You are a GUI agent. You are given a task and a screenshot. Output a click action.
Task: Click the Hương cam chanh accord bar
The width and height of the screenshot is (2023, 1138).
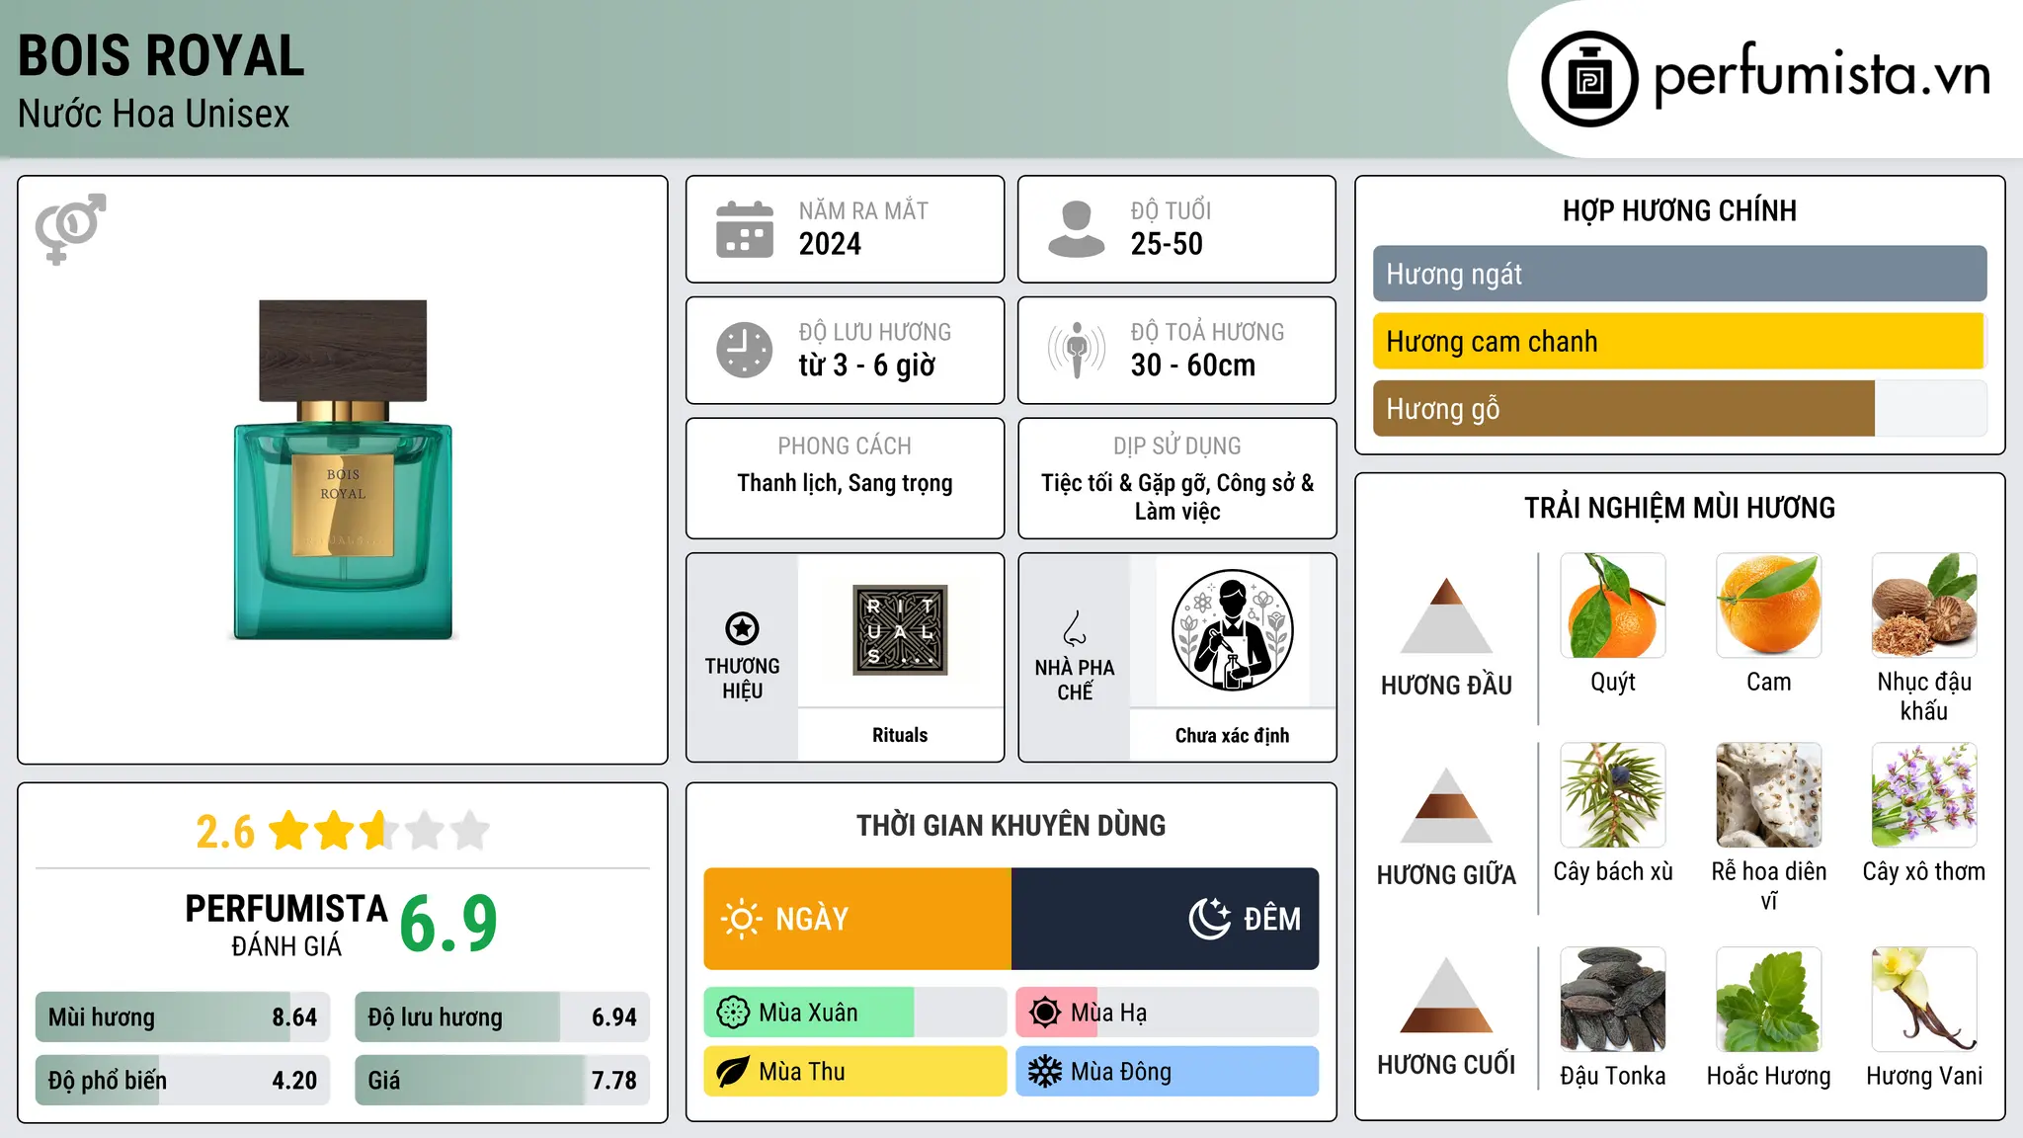pyautogui.click(x=1679, y=341)
